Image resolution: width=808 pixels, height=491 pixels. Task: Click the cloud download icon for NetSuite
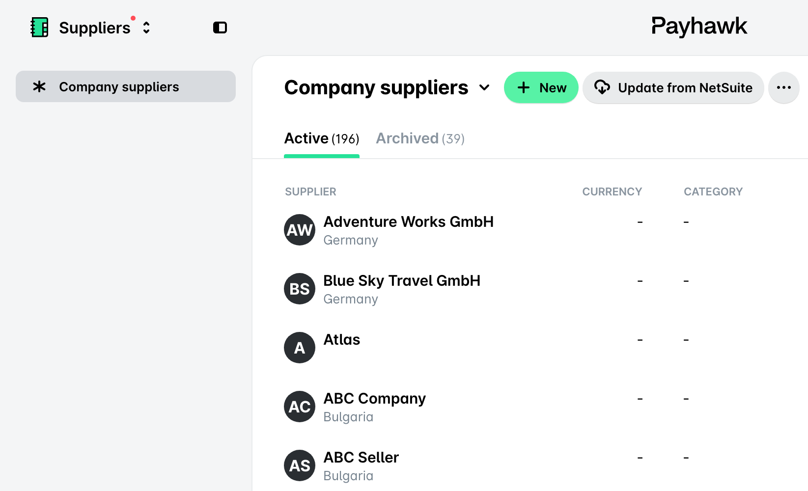(602, 87)
